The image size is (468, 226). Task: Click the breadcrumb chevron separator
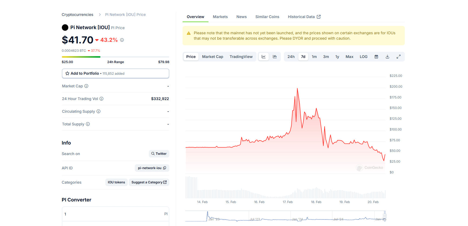[100, 15]
